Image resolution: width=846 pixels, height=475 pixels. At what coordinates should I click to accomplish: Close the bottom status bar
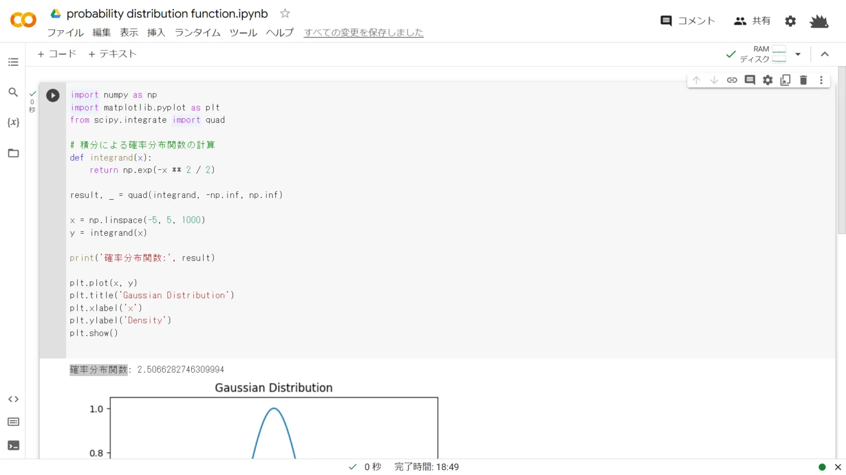point(838,467)
